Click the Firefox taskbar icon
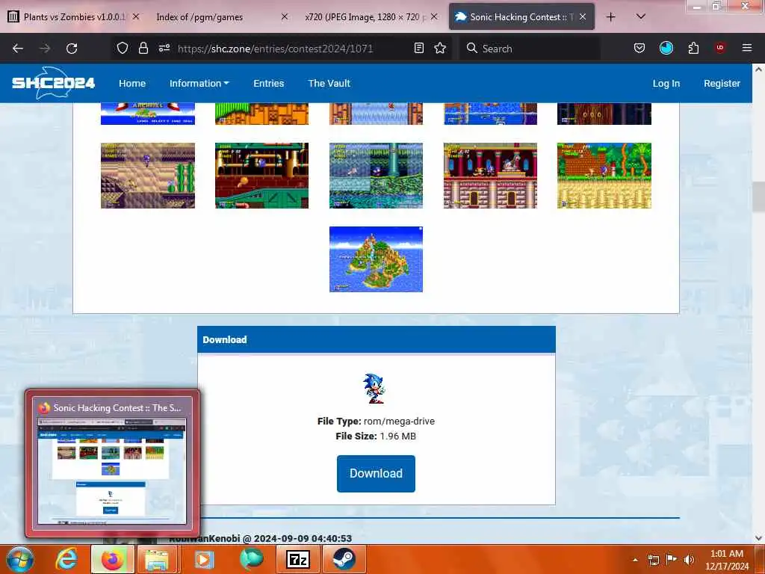 tap(112, 559)
